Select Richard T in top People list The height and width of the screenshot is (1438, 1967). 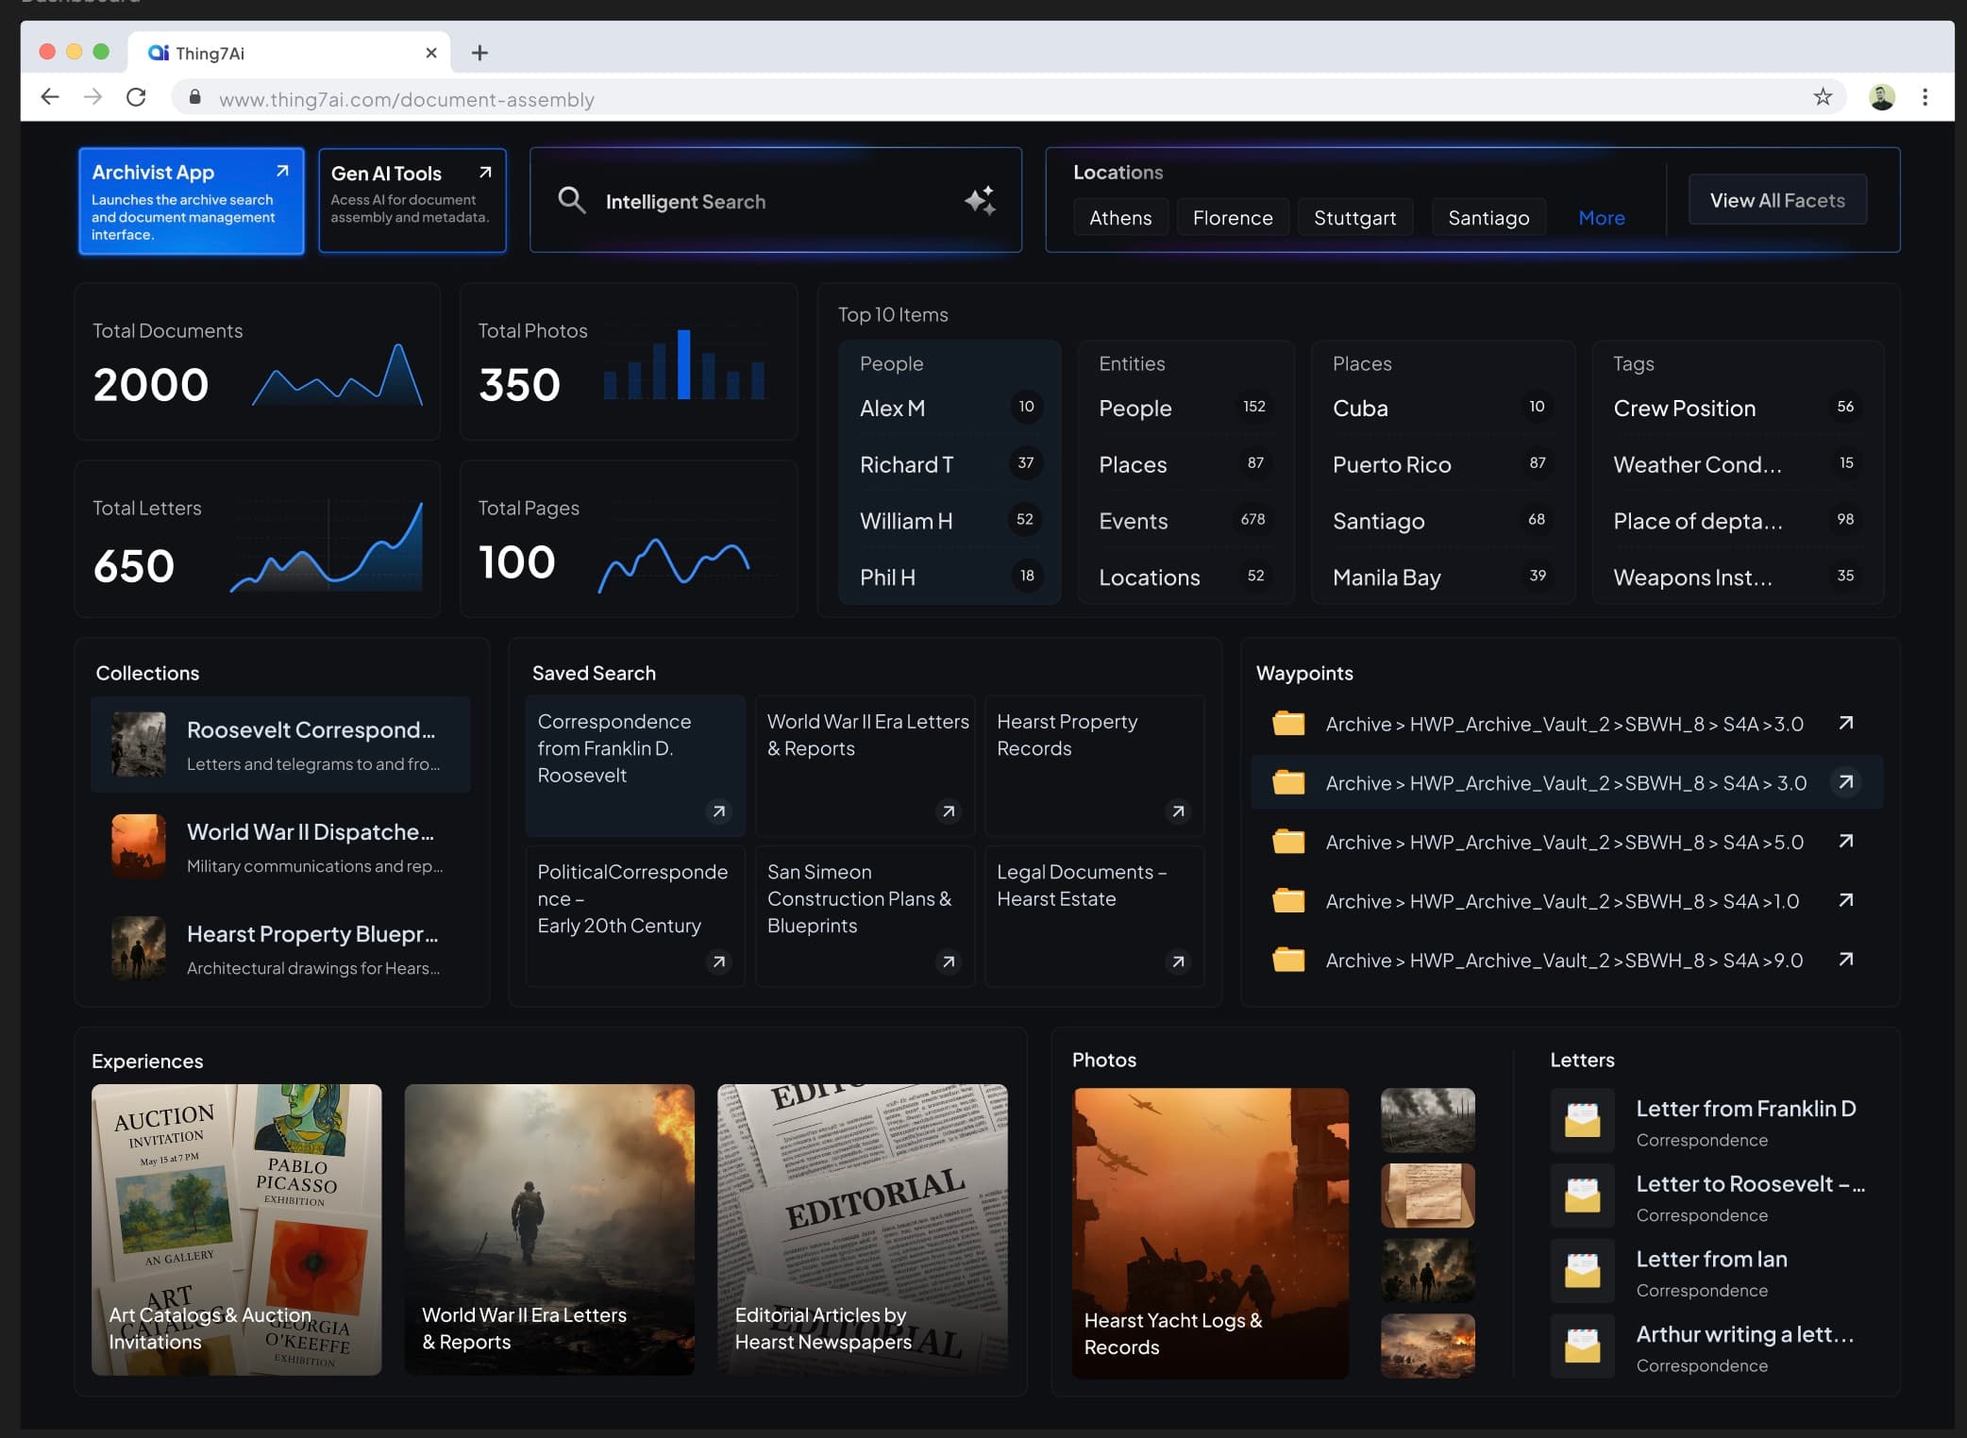pos(950,464)
